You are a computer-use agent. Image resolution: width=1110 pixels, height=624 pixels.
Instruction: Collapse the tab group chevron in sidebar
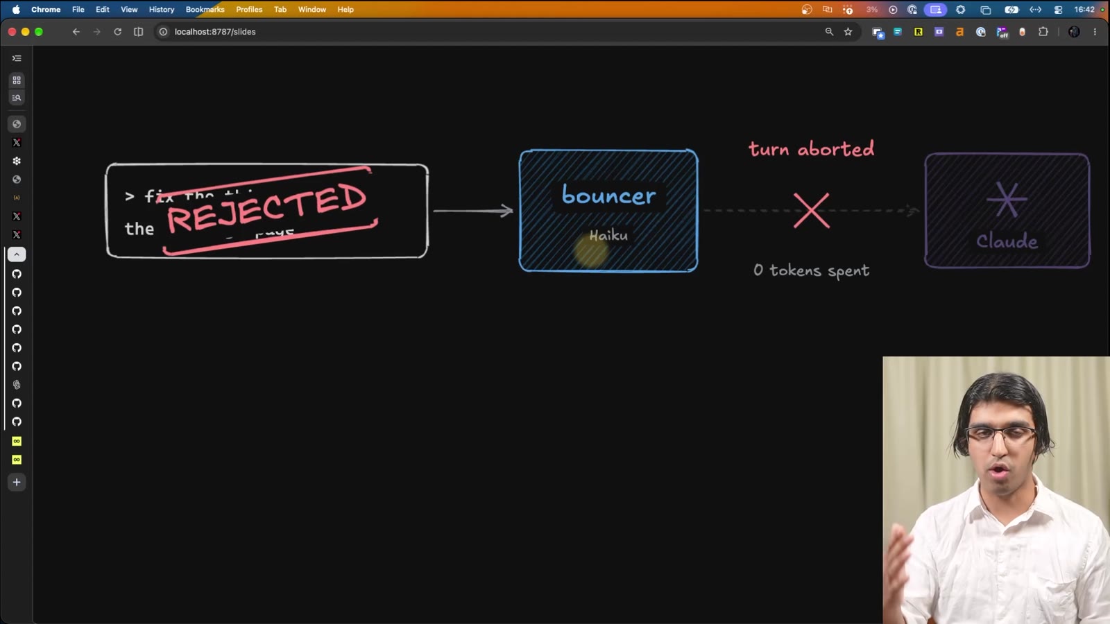(17, 254)
